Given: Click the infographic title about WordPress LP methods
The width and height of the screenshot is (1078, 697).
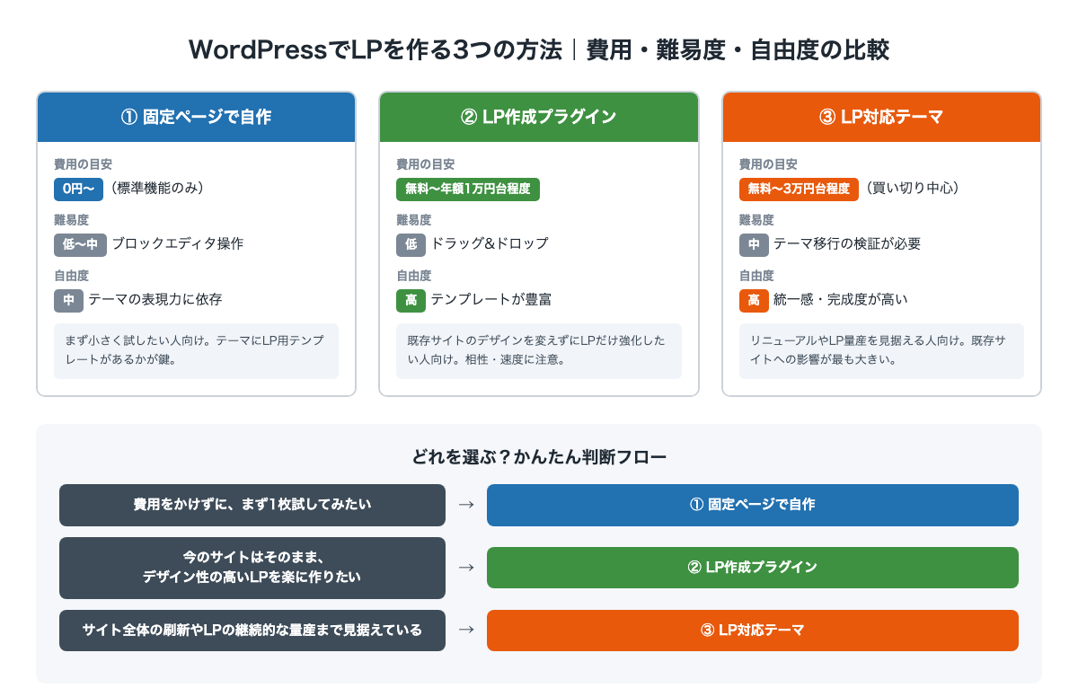Looking at the screenshot, I should coord(539,49).
